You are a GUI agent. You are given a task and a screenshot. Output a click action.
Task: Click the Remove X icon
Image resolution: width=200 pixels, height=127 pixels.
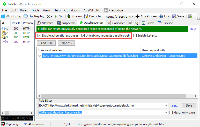pyautogui.click(x=48, y=16)
